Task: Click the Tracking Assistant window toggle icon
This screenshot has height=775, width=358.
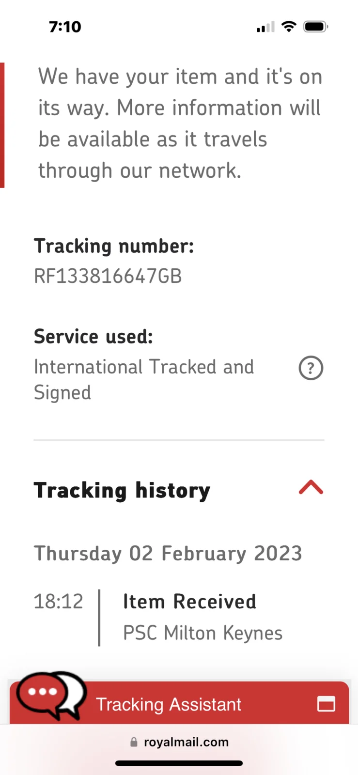Action: (x=326, y=704)
